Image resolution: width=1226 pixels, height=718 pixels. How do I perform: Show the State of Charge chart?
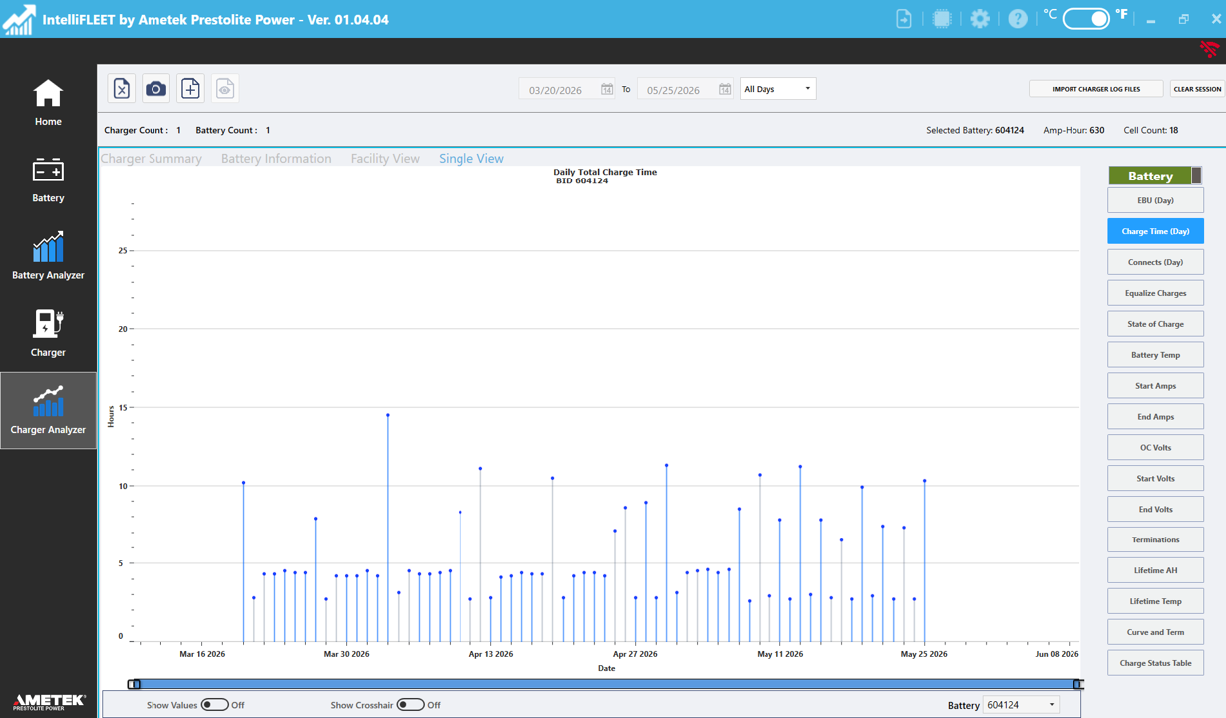[x=1155, y=324]
